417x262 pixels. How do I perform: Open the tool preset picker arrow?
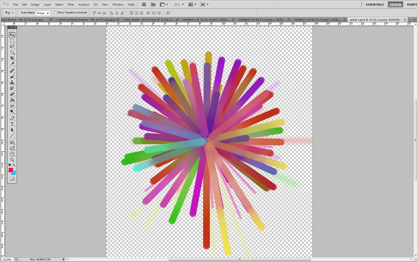pyautogui.click(x=13, y=13)
